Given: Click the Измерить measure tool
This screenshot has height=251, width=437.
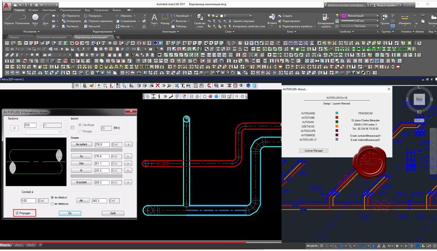Looking at the screenshot, I should 405,19.
